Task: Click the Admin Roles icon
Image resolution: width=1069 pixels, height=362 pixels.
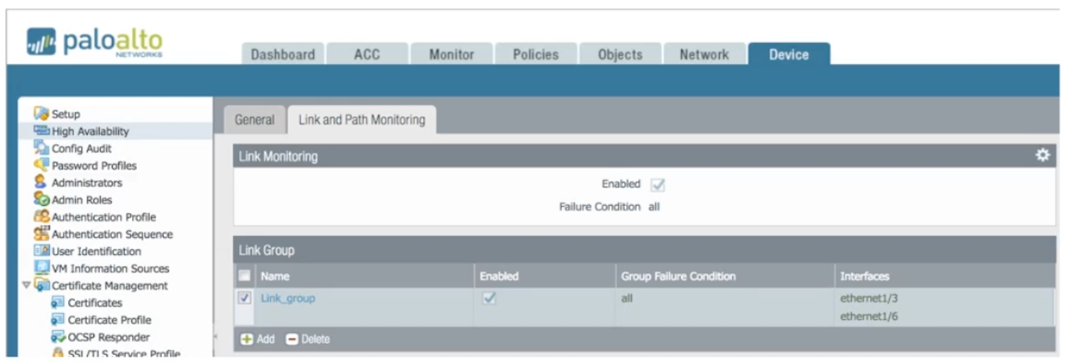Action: [41, 200]
